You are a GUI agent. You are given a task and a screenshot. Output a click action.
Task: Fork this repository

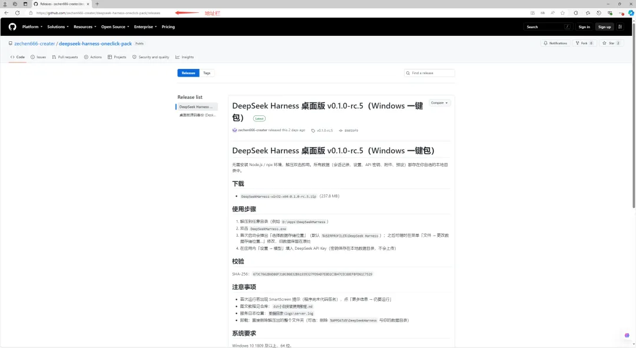tap(585, 43)
